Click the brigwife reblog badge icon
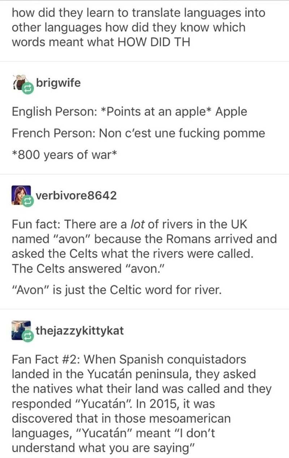Screen dimensions: 289x458 tap(28, 88)
